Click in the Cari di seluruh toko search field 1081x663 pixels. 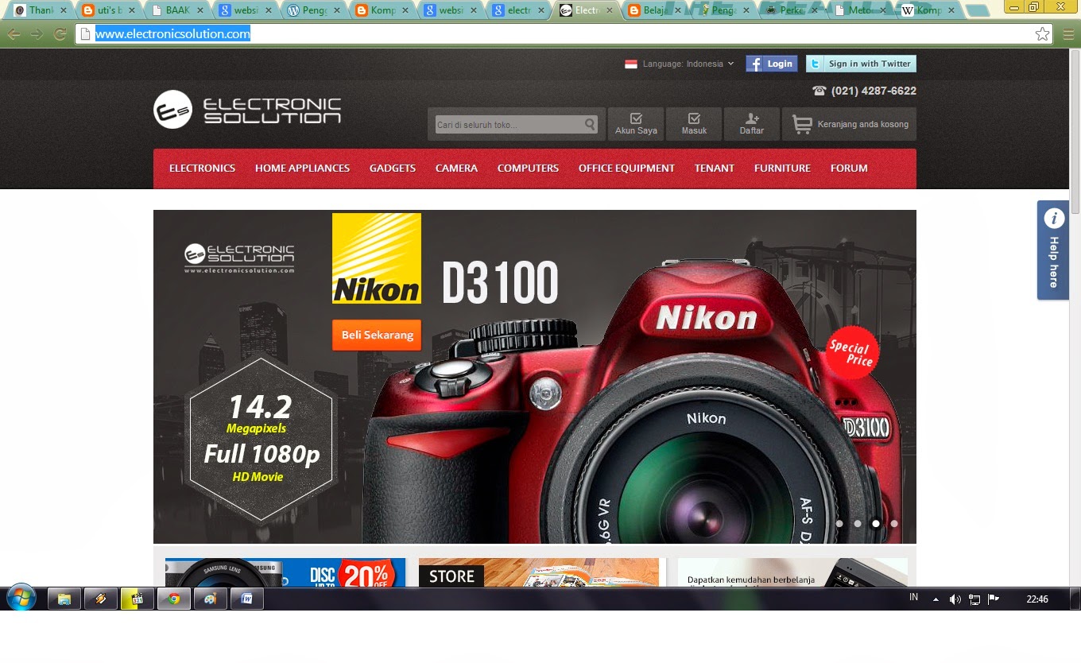pos(509,125)
